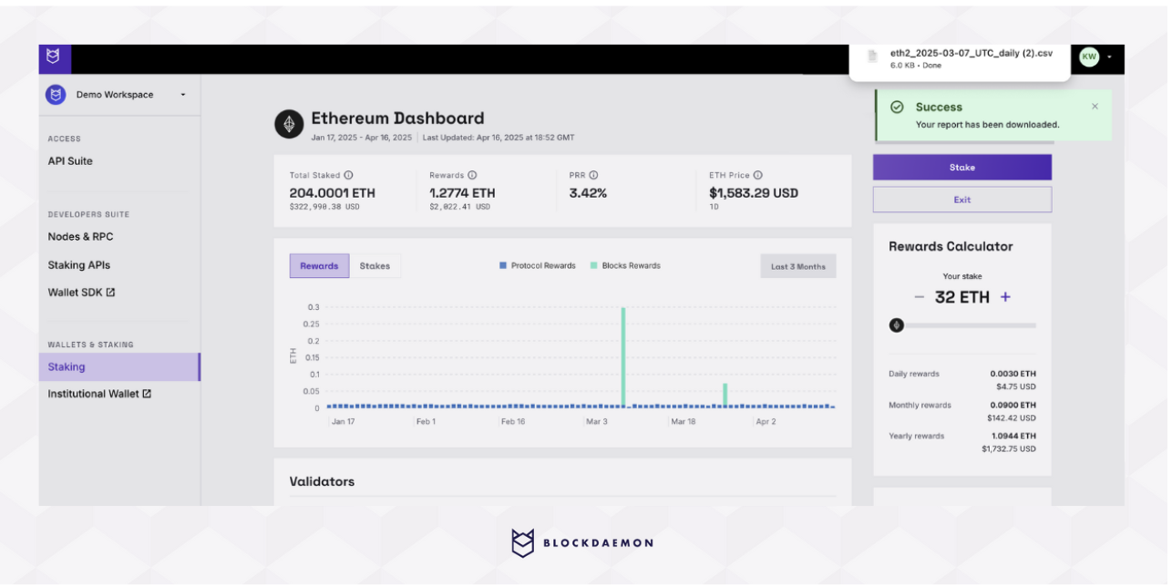Screen dimensions: 1172x587
Task: Close the Success notification
Action: click(1095, 107)
